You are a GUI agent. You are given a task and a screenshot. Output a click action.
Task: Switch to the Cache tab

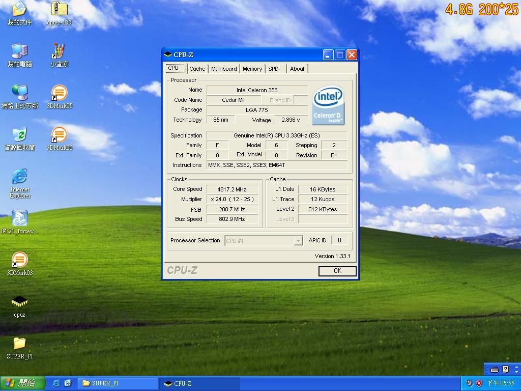coord(197,69)
